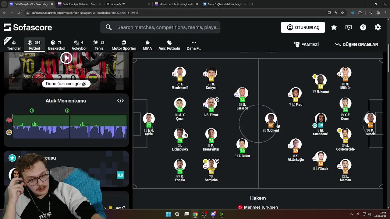Viewport: 390px width, 219px height.
Task: Select the Futbol tab
Action: click(34, 45)
